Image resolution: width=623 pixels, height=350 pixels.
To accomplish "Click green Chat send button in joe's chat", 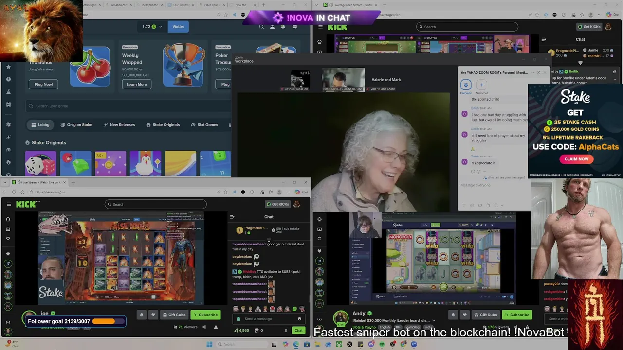I will pyautogui.click(x=298, y=330).
